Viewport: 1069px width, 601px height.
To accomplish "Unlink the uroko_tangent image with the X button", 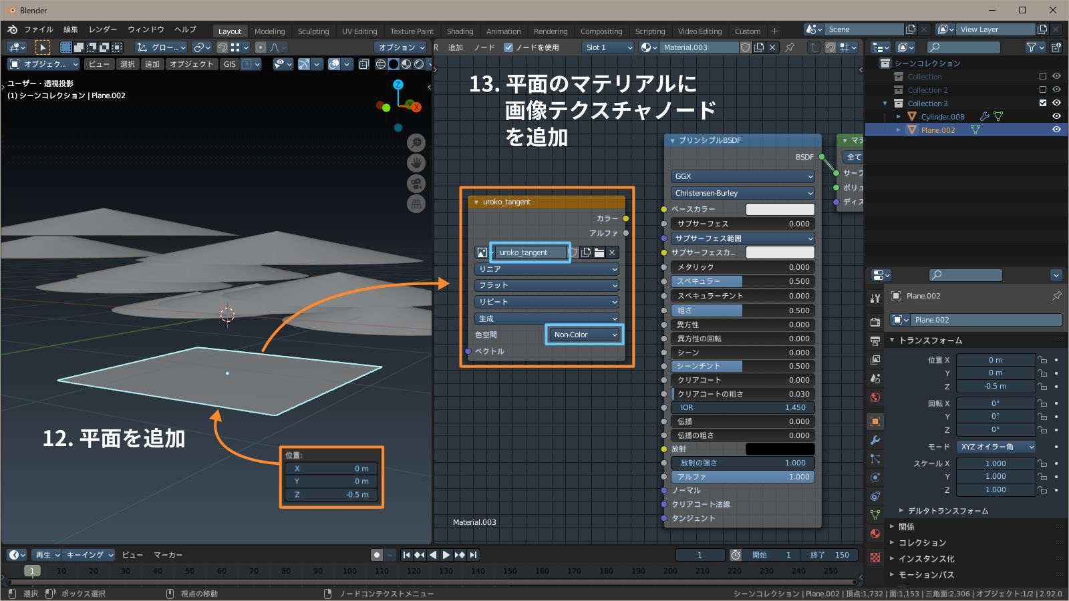I will (x=612, y=252).
